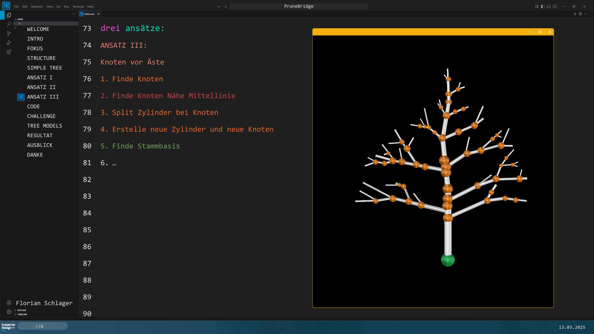Open the Extensions view

[9, 52]
